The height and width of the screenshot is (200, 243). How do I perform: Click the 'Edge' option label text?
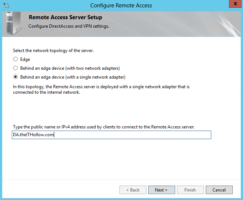coord(25,59)
